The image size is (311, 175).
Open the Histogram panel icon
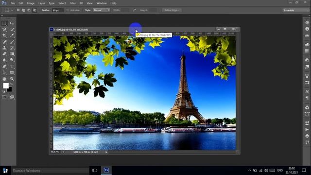[307, 35]
